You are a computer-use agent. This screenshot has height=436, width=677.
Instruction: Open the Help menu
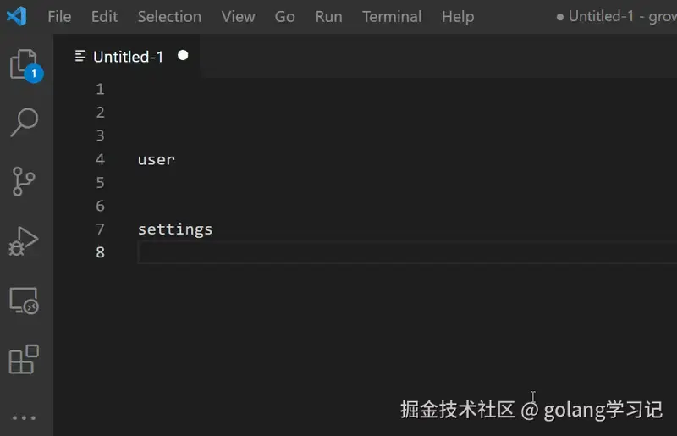pyautogui.click(x=458, y=17)
